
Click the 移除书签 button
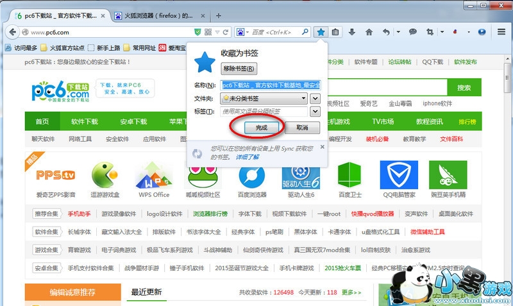[x=239, y=69]
